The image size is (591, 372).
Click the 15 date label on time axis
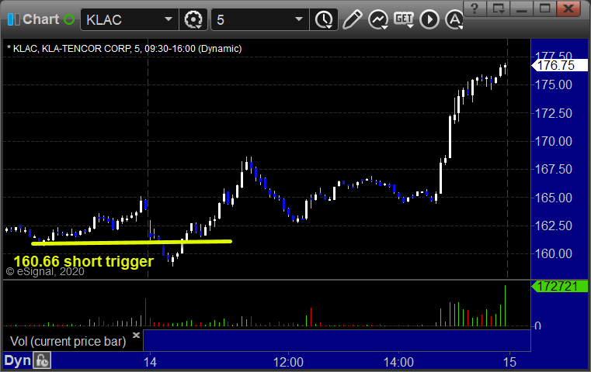click(x=509, y=362)
